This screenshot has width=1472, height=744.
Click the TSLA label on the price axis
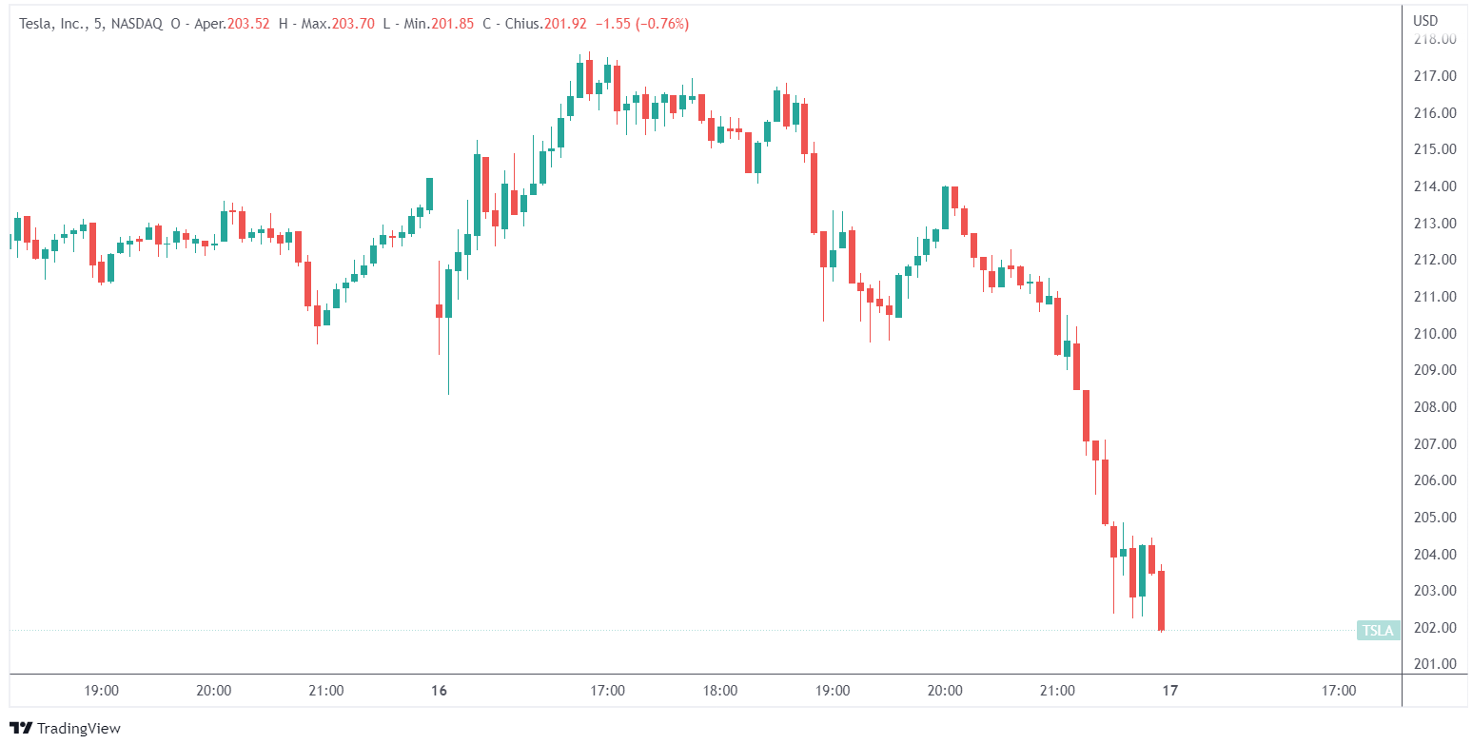pos(1378,629)
